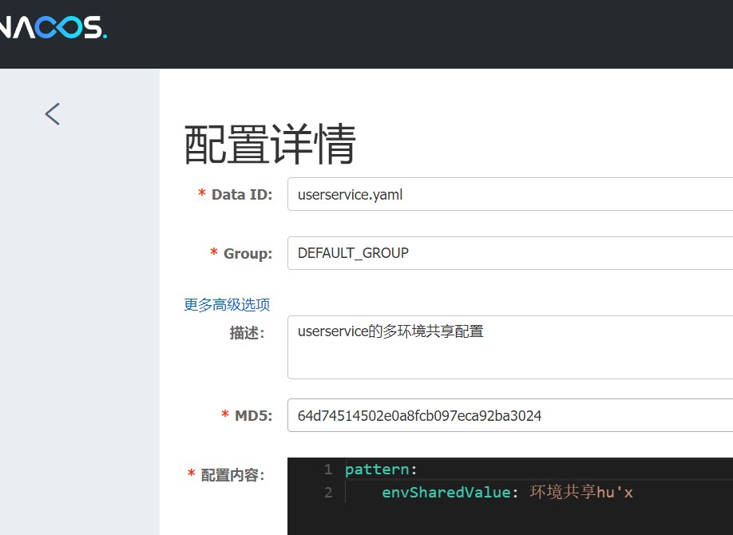
Task: Click the envSharedValue key in editor
Action: [446, 493]
